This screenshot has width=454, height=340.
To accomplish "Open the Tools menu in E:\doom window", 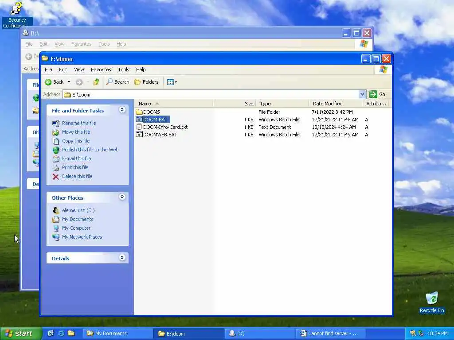I will pos(124,70).
